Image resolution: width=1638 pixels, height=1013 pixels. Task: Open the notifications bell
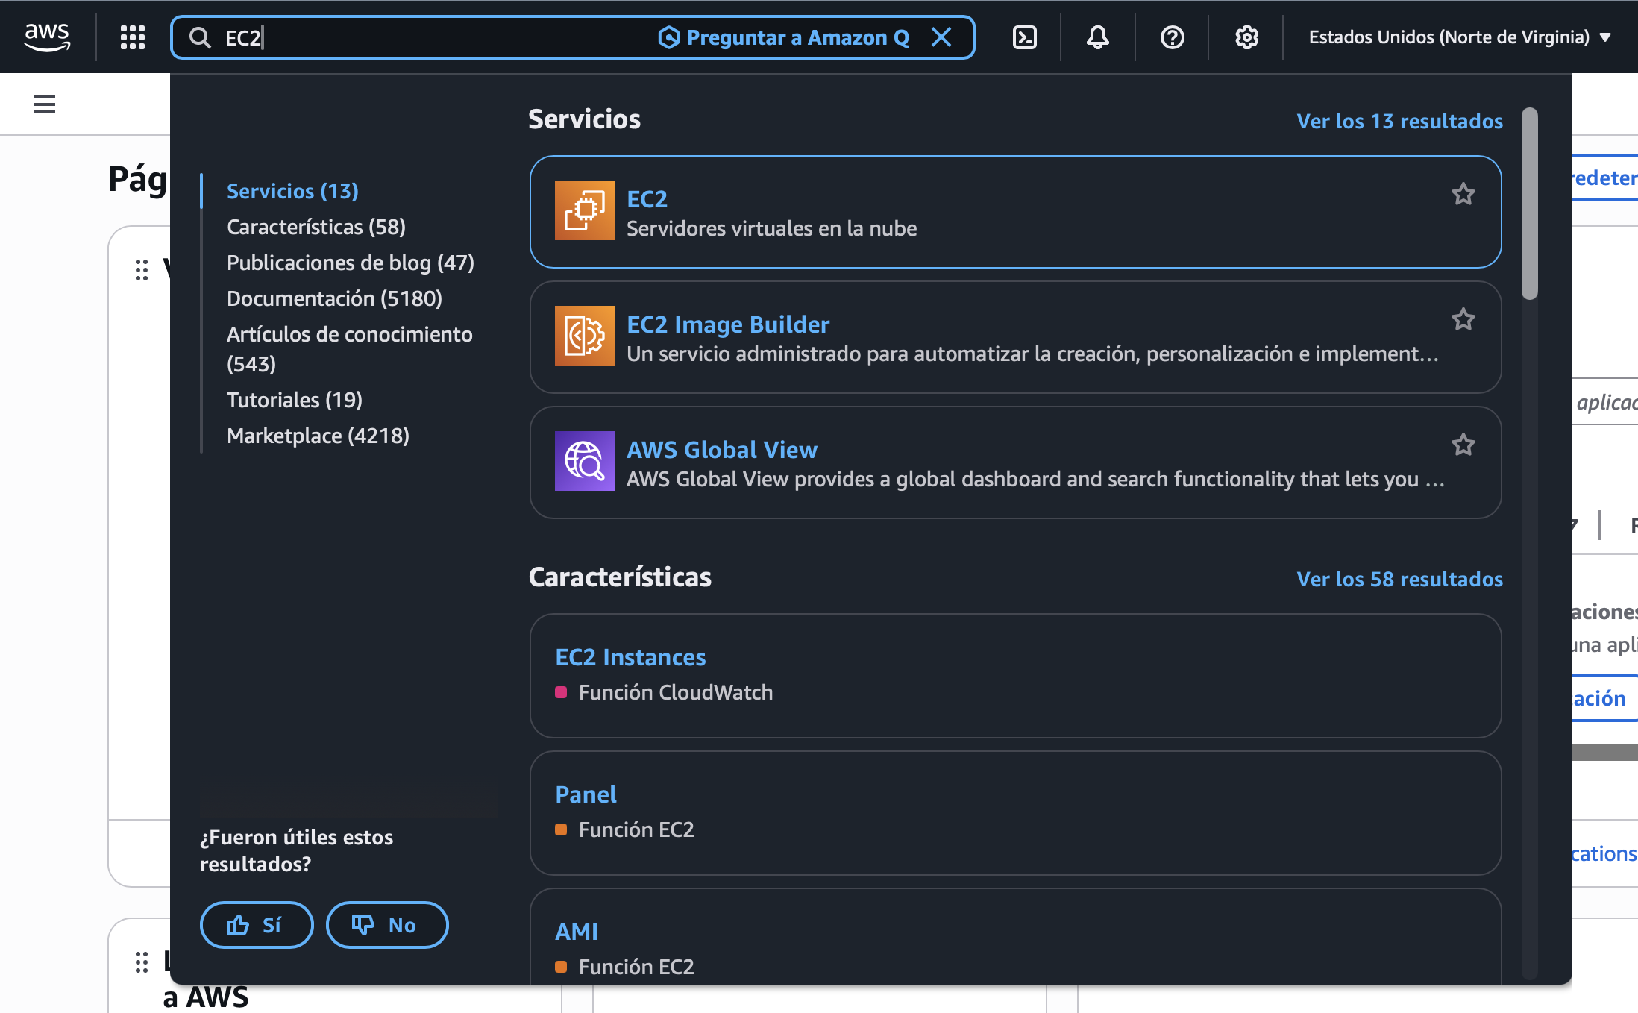[1097, 37]
